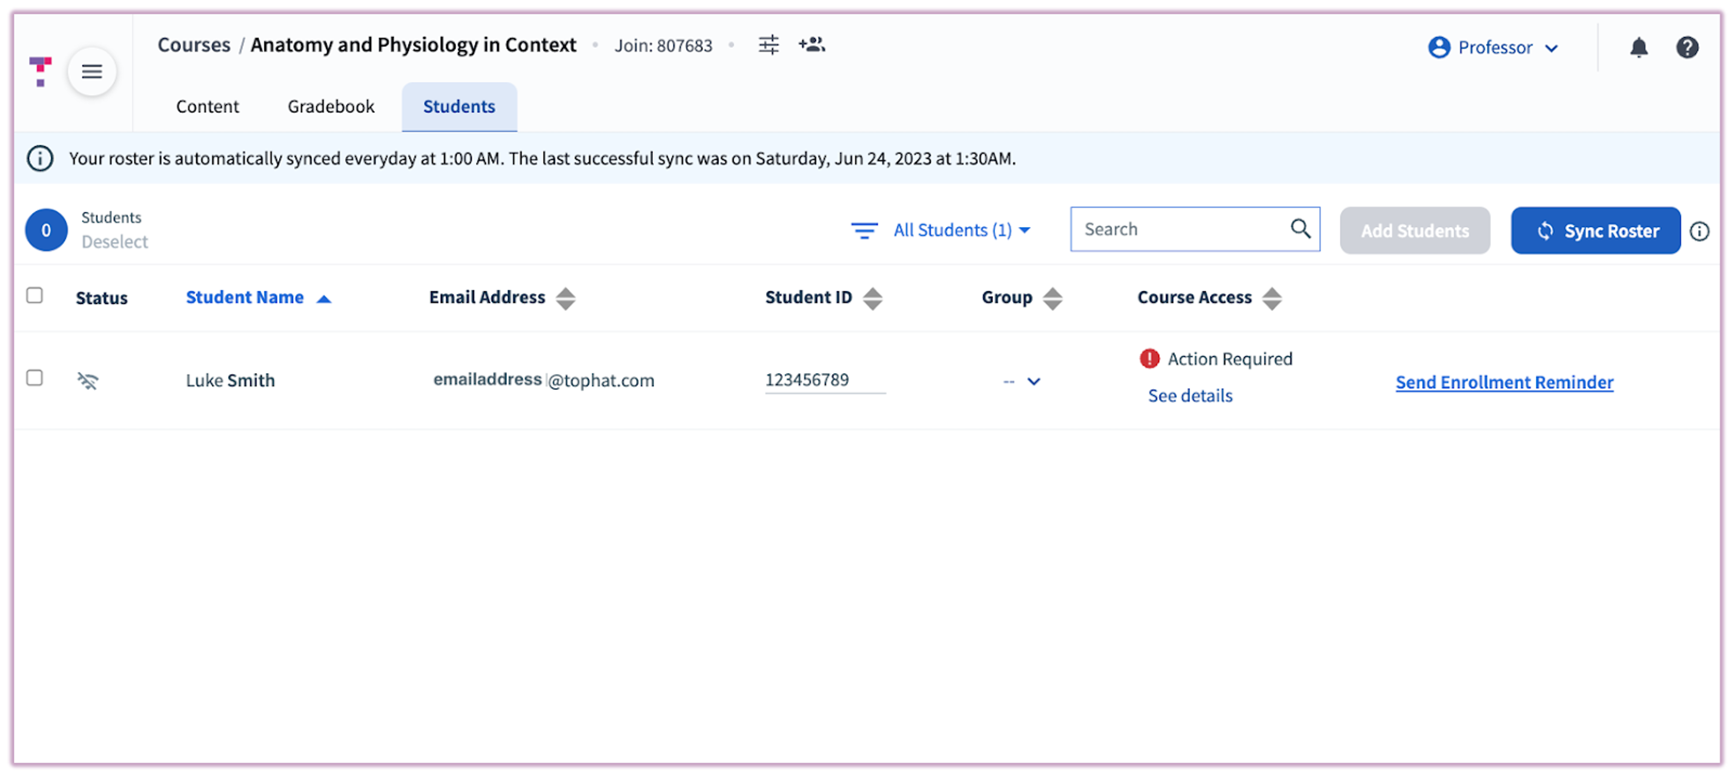Open the Content tab

[x=207, y=106]
